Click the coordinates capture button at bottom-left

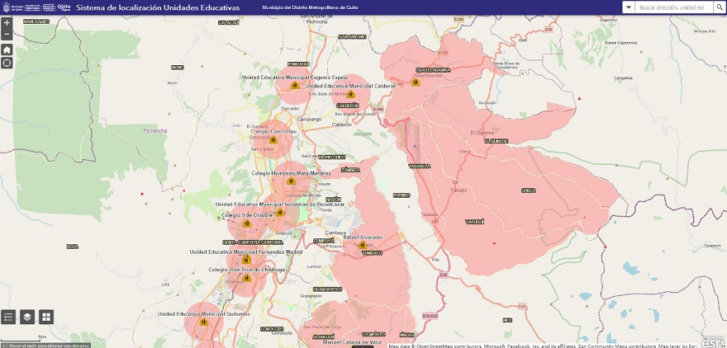(4, 344)
